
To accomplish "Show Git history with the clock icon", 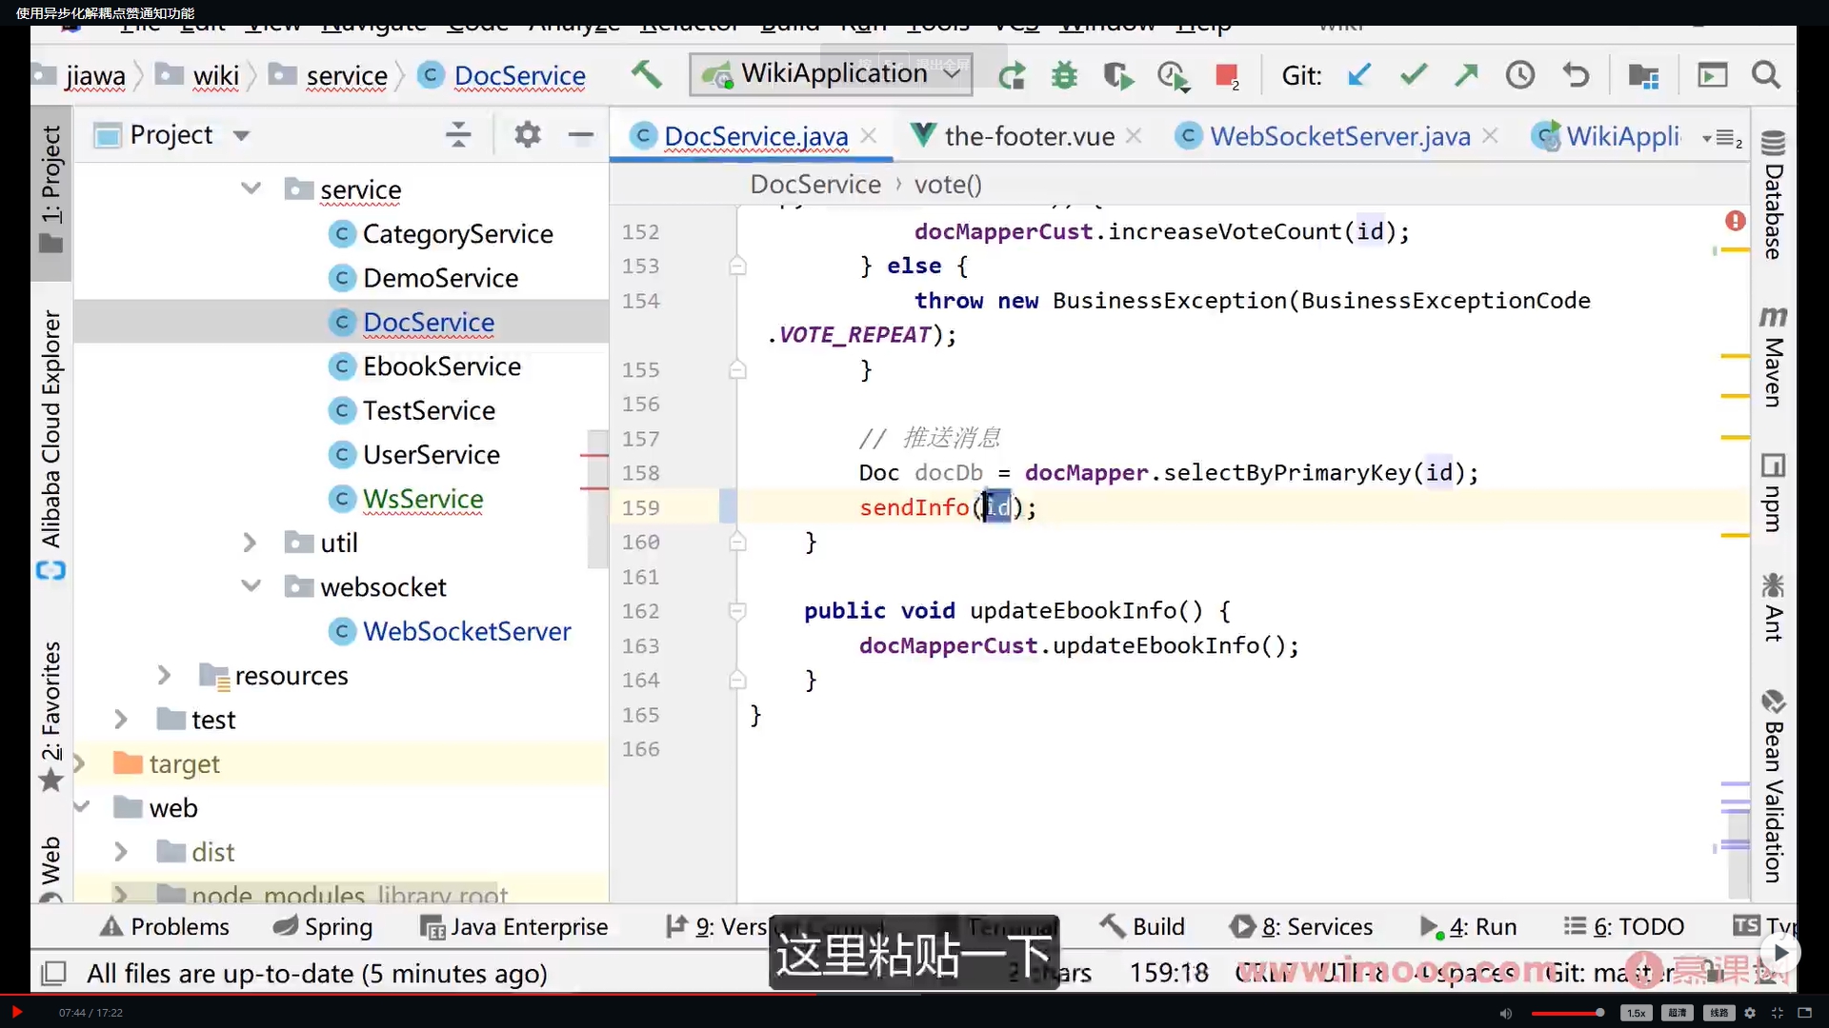I will tap(1520, 74).
